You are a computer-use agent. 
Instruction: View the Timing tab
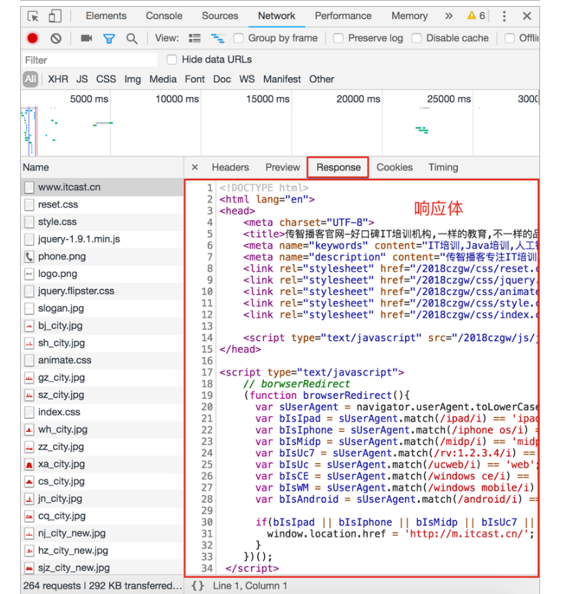click(x=444, y=167)
